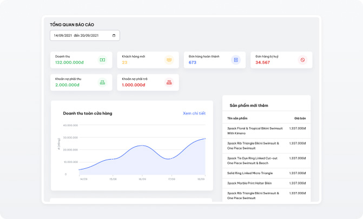Select the 15/09 data point on revenue chart
Screen dimensions: 363x219
pyautogui.click(x=112, y=159)
